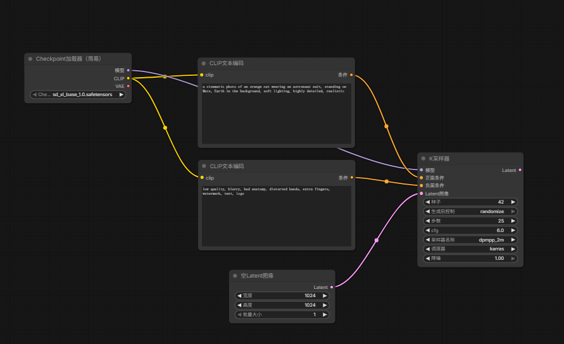Increase 宽度 with its right arrow
Screen dimensions: 564x344
click(x=325, y=295)
